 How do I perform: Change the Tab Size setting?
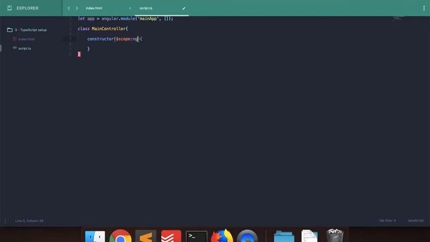pos(387,220)
